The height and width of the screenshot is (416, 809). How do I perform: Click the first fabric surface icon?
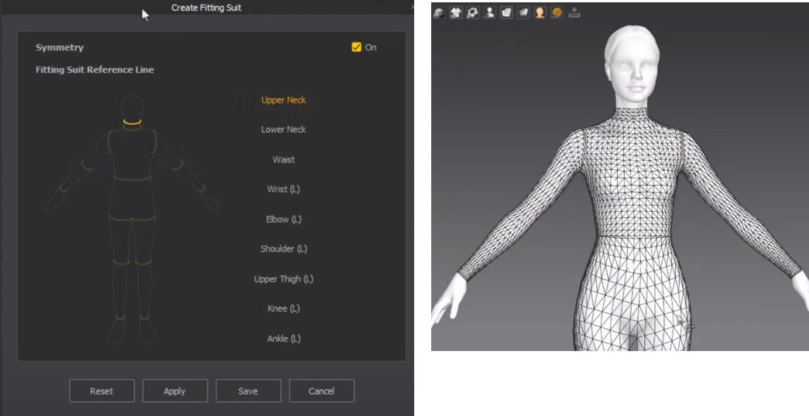[x=506, y=12]
